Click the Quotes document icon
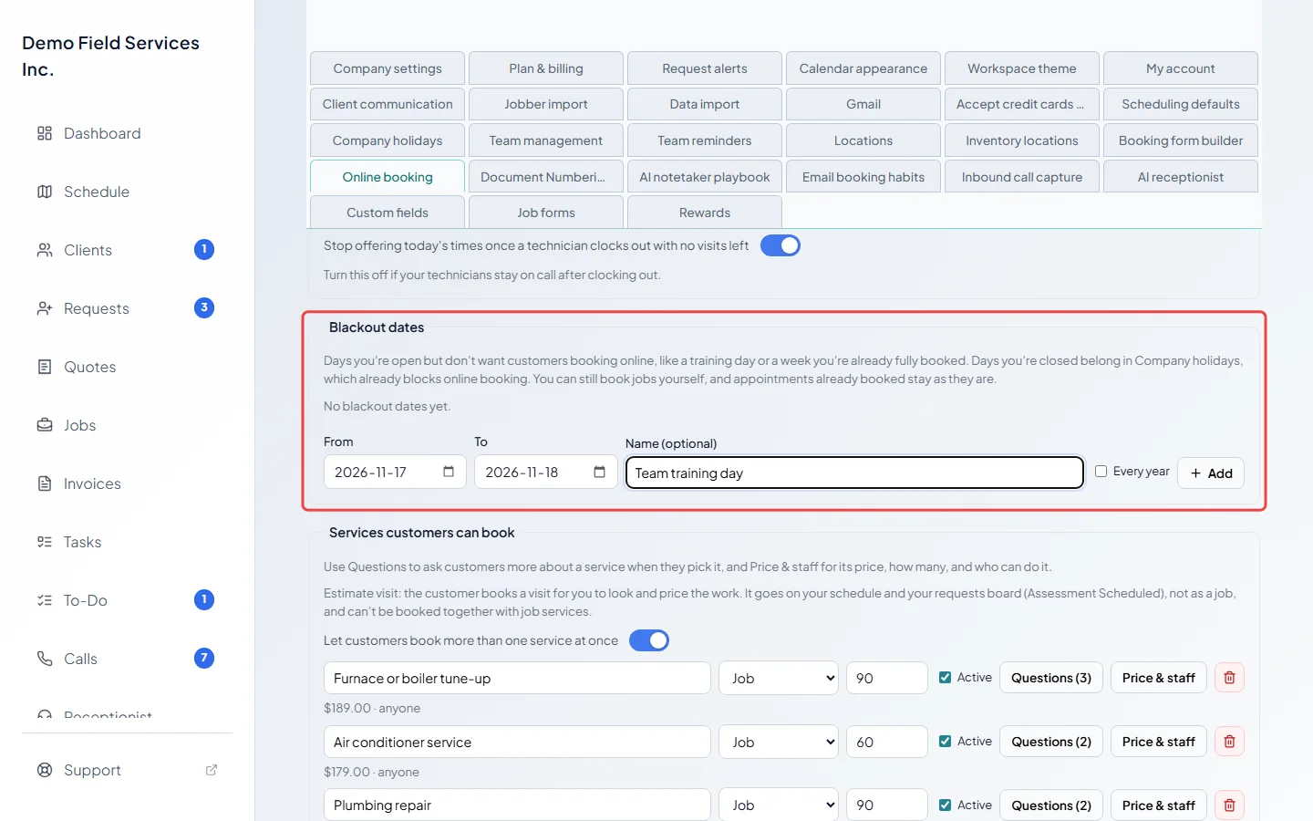The width and height of the screenshot is (1313, 821). 45,367
